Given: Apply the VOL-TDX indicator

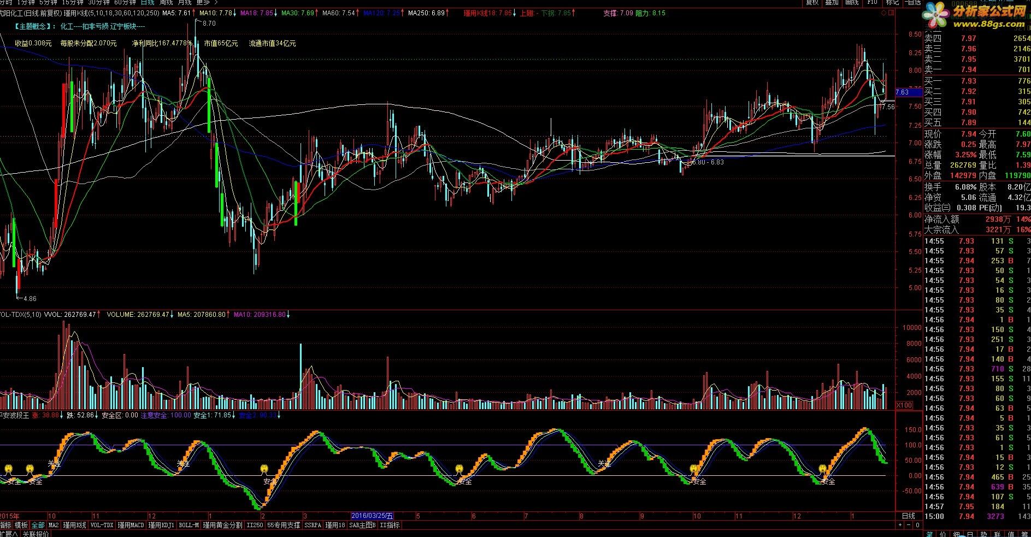Looking at the screenshot, I should (x=102, y=525).
